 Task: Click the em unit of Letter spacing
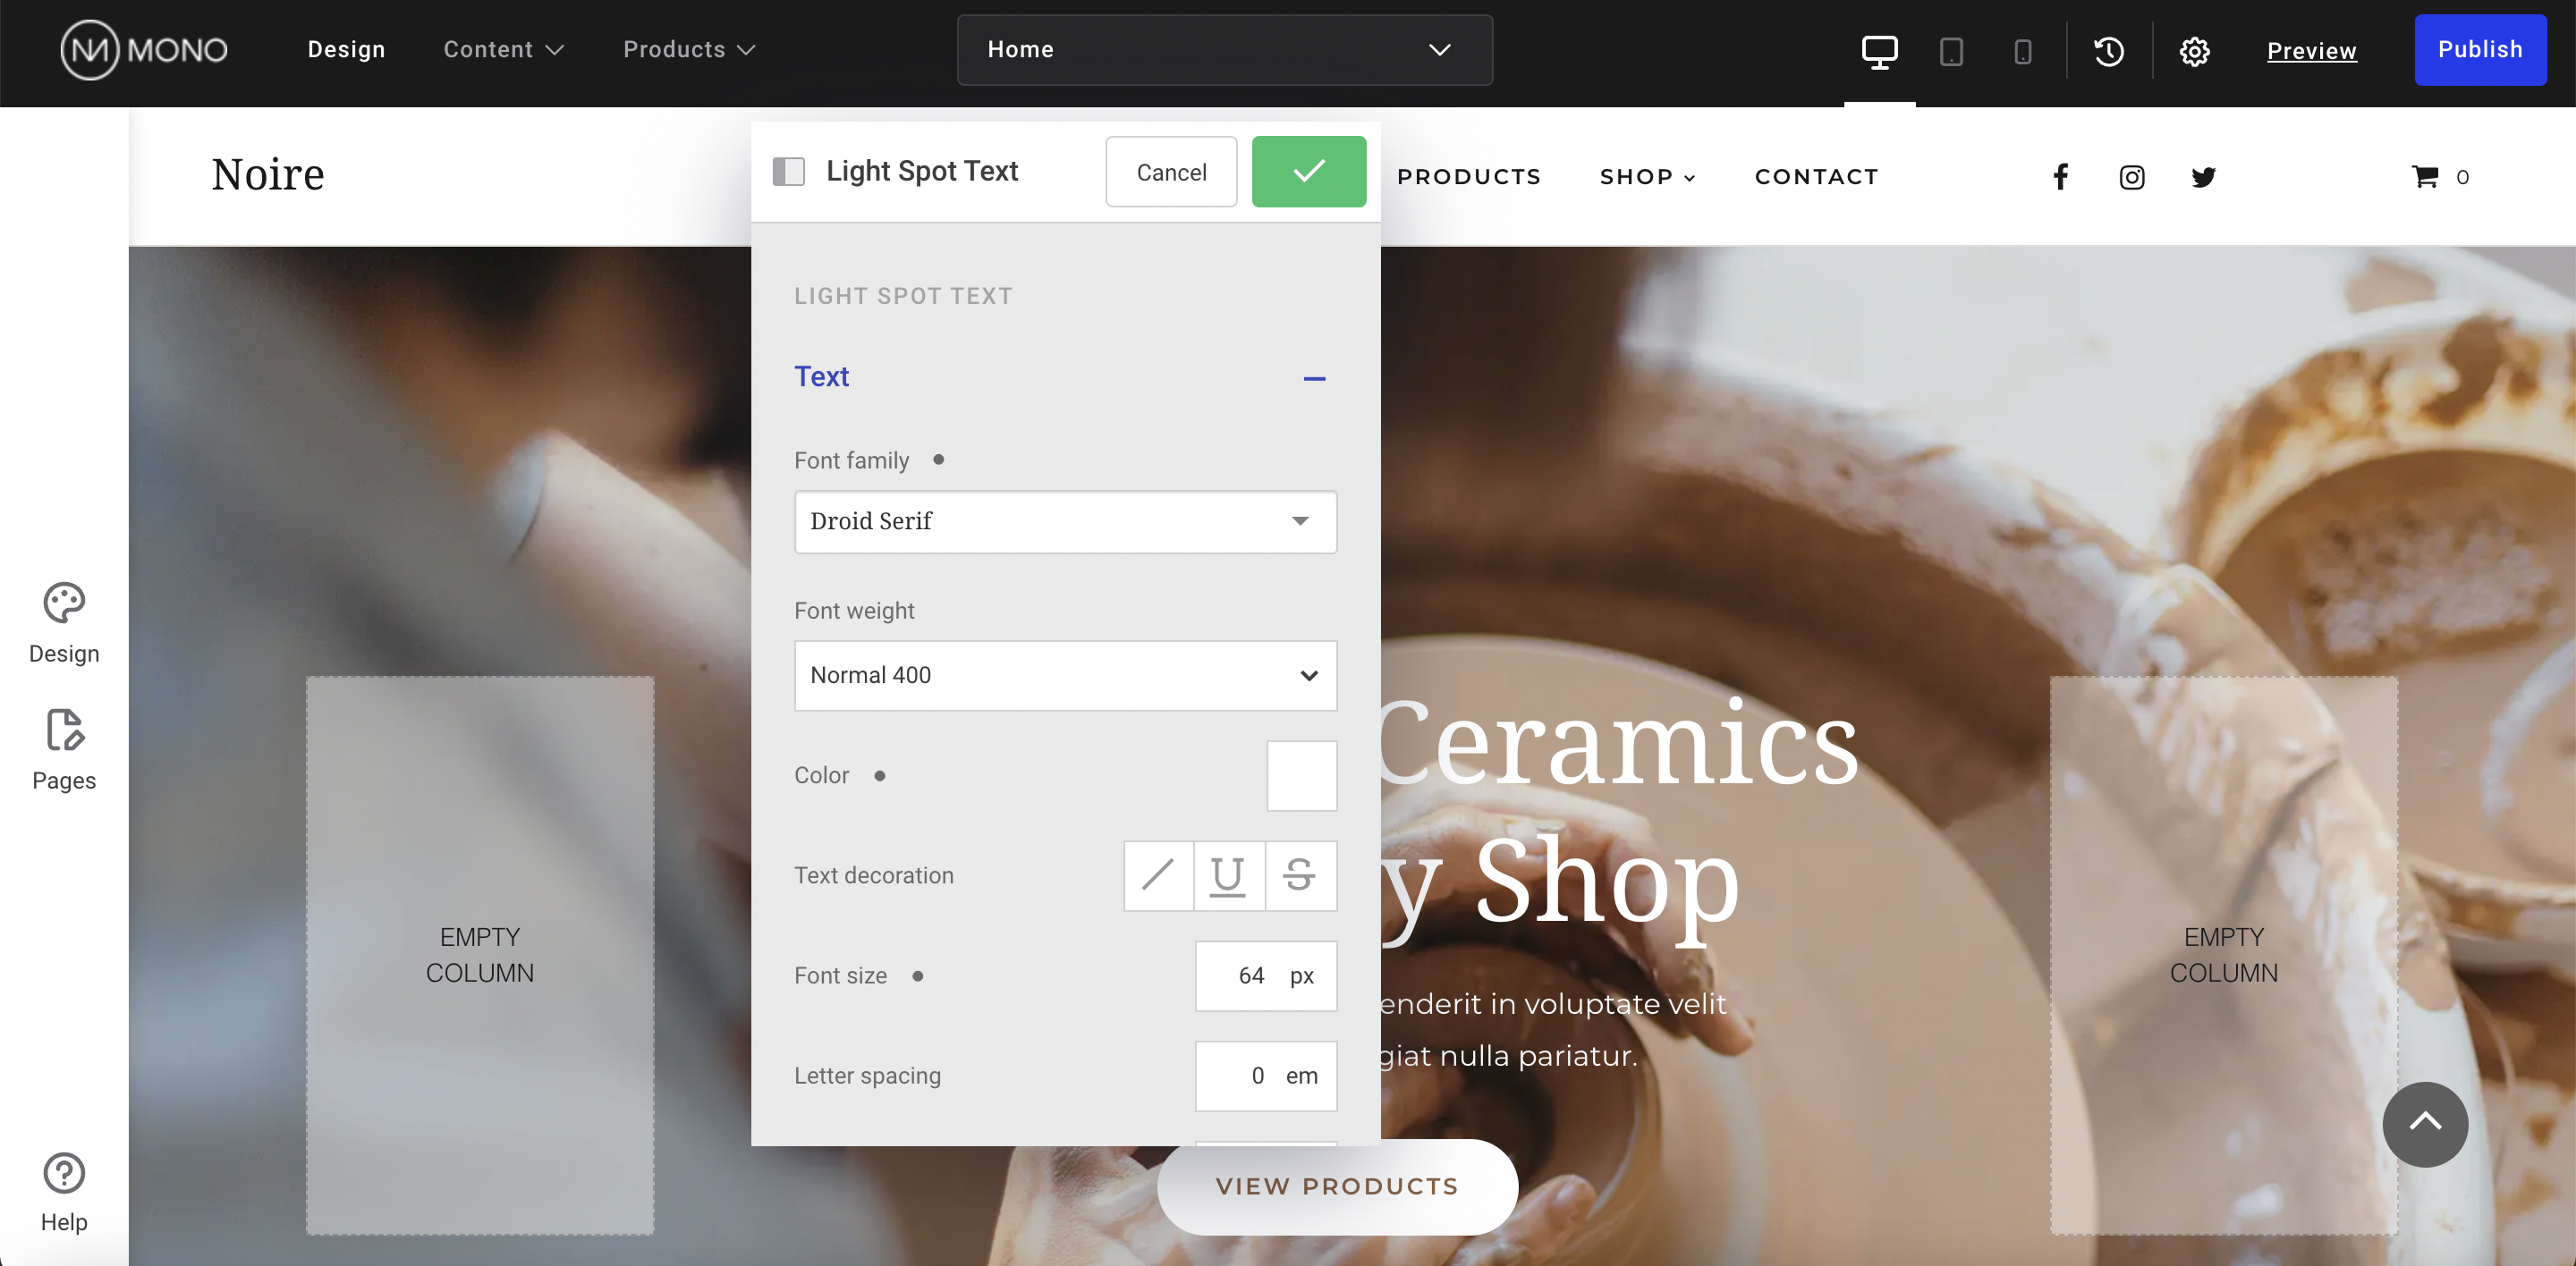coord(1301,1076)
